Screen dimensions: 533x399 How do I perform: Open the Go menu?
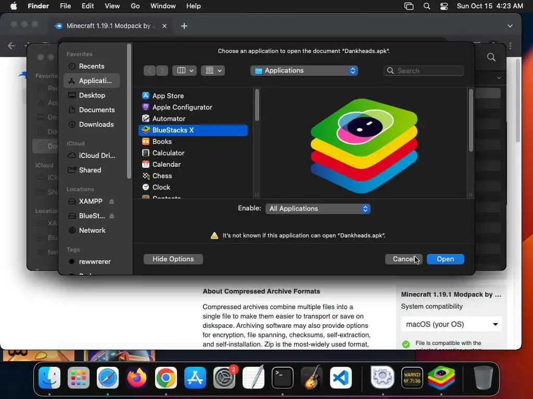pos(135,6)
